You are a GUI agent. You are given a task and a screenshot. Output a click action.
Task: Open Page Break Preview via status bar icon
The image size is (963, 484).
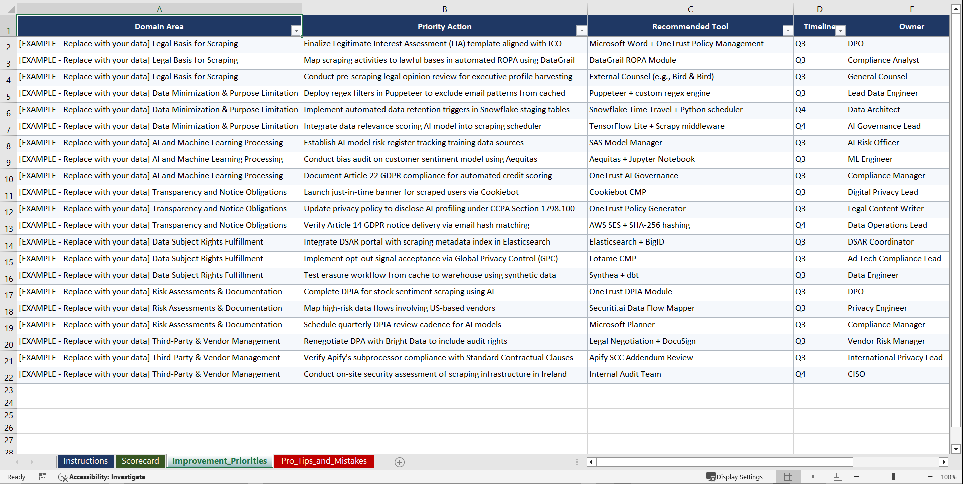point(838,477)
